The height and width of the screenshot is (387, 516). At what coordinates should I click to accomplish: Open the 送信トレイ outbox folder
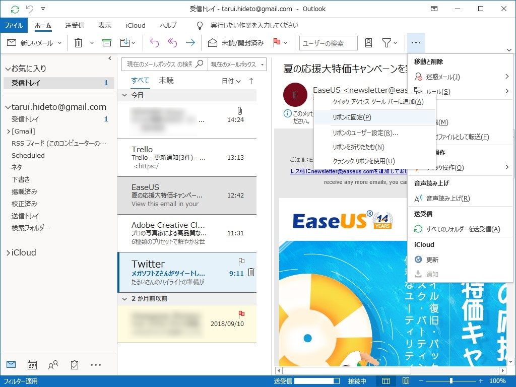click(25, 216)
